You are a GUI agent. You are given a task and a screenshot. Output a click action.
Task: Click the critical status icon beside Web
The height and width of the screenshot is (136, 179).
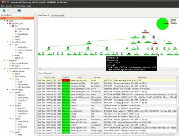(x=7, y=21)
